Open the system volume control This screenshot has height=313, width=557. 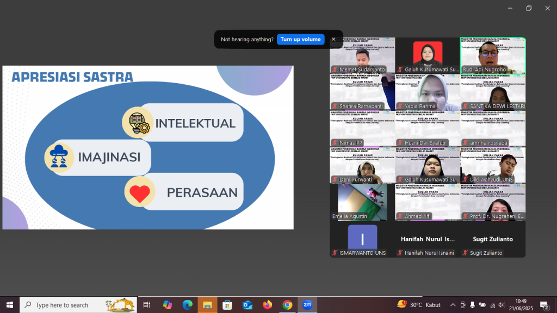pyautogui.click(x=502, y=305)
